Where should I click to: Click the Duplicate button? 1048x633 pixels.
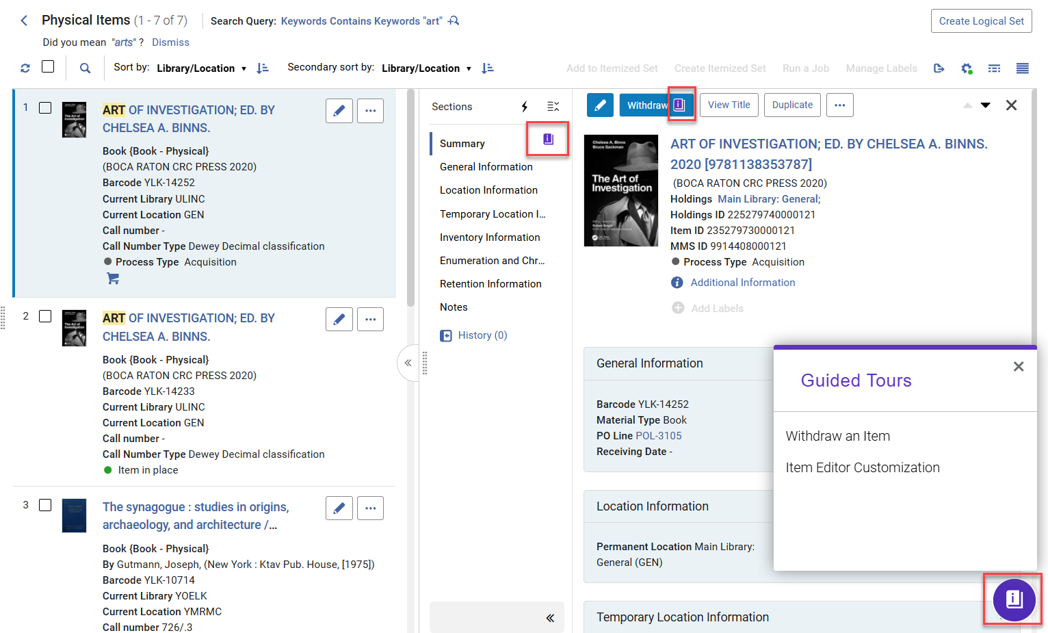point(792,105)
